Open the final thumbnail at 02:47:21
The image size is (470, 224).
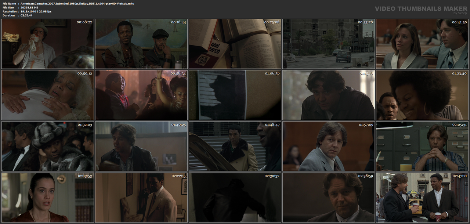[x=422, y=198]
